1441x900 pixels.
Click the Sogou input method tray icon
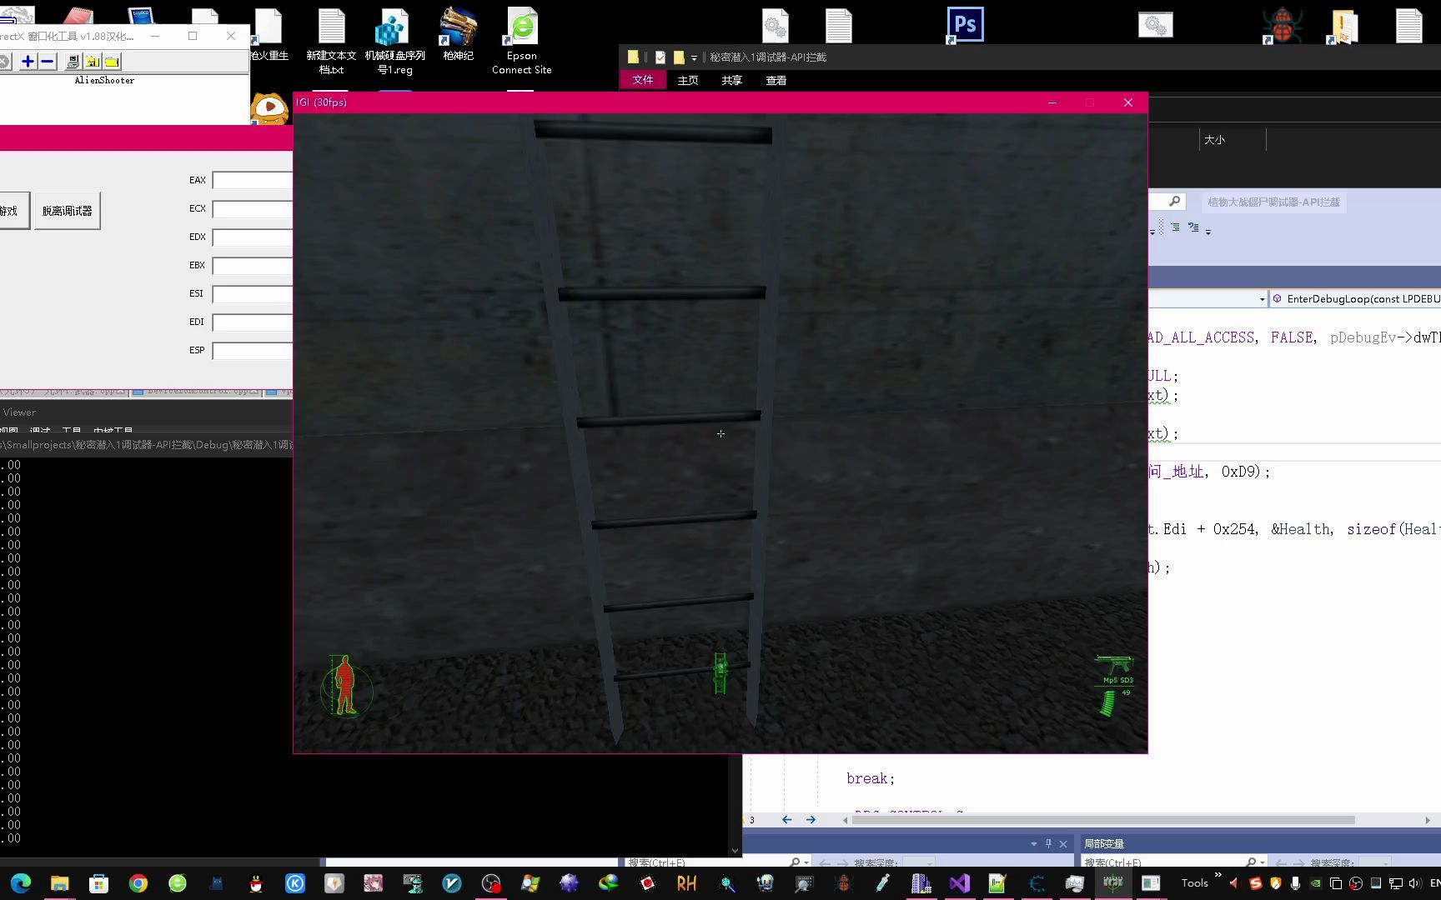[1255, 883]
